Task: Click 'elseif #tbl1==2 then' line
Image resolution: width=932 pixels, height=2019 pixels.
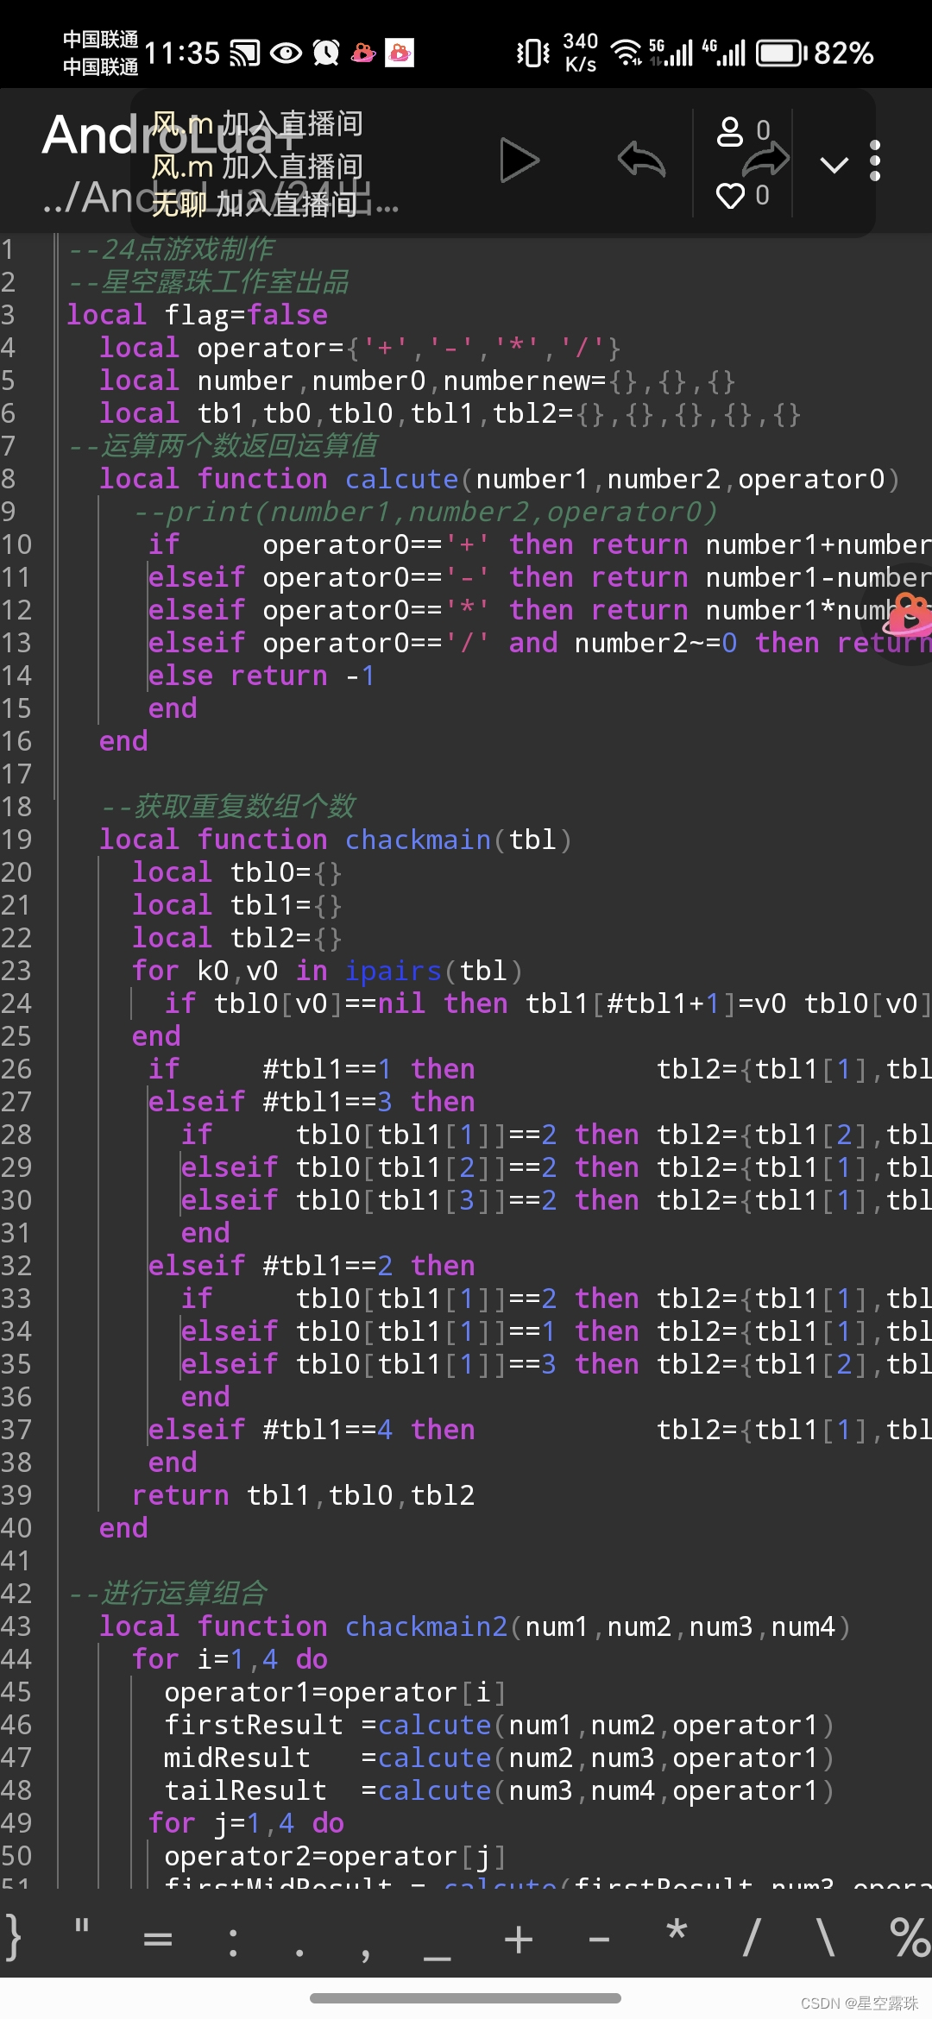Action: tap(312, 1266)
